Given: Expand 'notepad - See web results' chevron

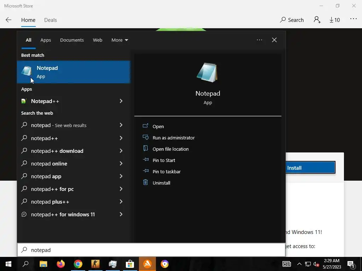Looking at the screenshot, I should point(121,125).
